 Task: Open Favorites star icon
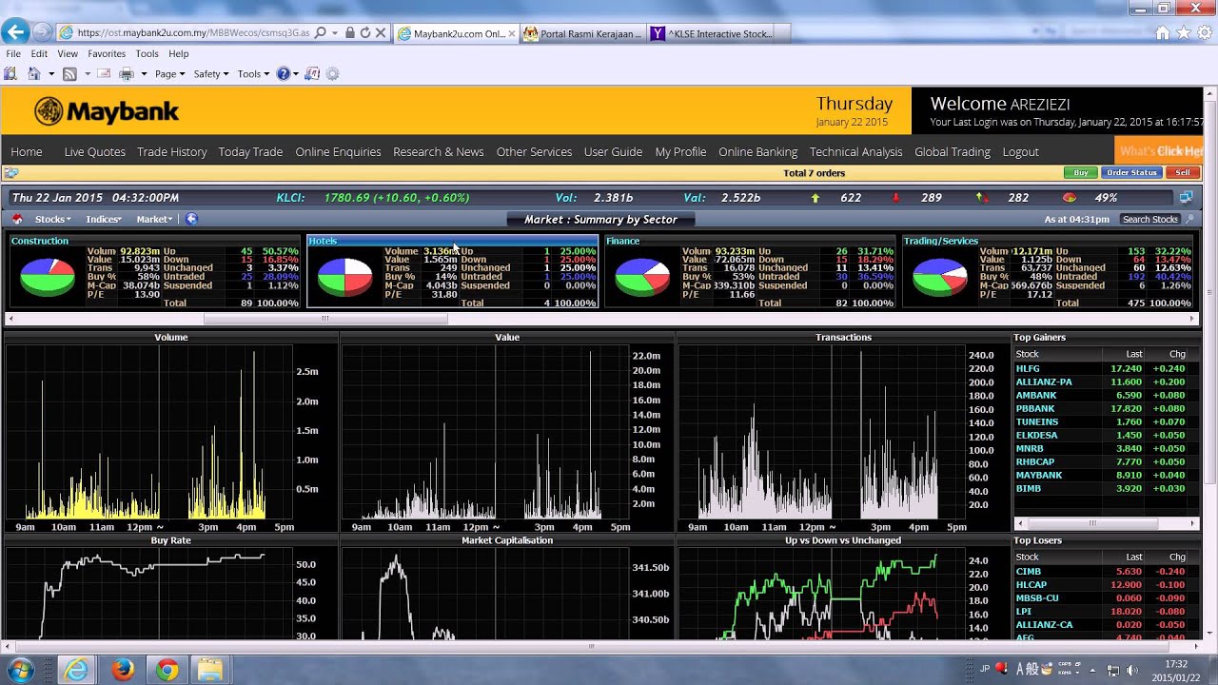pyautogui.click(x=1184, y=32)
